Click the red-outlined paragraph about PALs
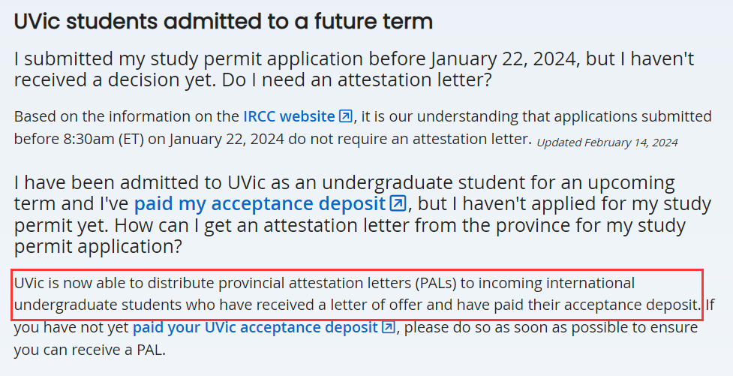The image size is (733, 376). (x=358, y=294)
